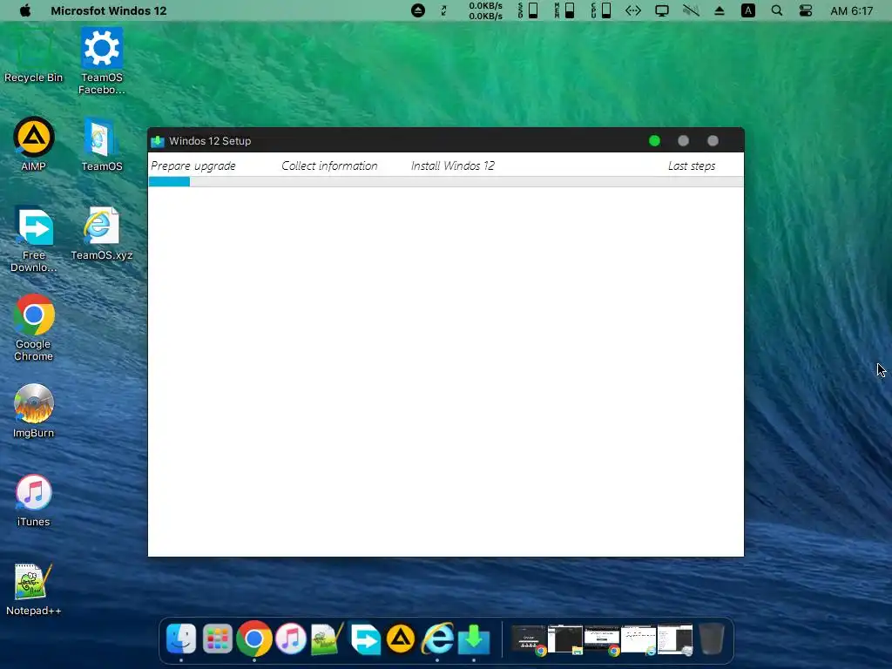This screenshot has width=892, height=669.
Task: Open Notepad++ desktop shortcut
Action: coord(34,590)
